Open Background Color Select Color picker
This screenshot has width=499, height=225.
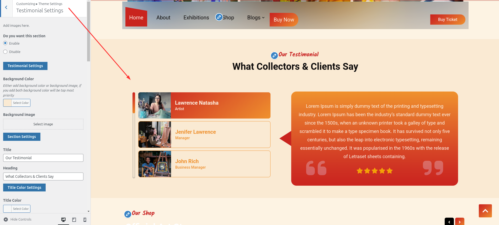17,103
